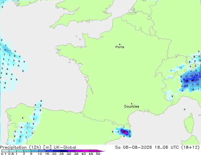Click the '4' value in the Atlantic rain band
201x155 pixels.
tap(5, 50)
